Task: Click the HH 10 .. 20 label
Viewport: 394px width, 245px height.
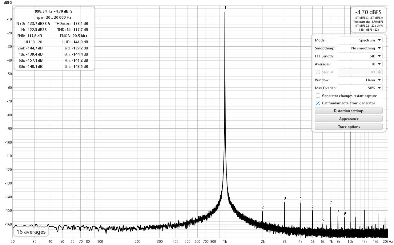Action: 33,42
